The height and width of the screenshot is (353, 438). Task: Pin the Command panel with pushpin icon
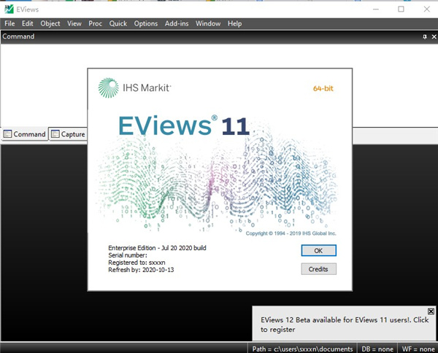click(424, 36)
